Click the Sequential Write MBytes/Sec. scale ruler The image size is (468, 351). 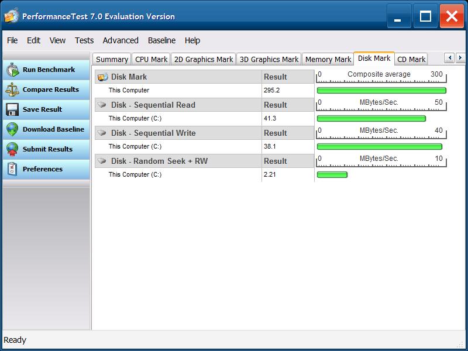[x=381, y=133]
